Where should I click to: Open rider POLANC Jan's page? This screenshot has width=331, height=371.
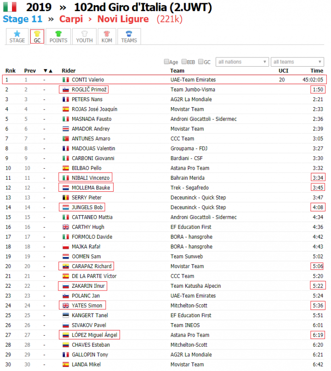click(x=86, y=296)
